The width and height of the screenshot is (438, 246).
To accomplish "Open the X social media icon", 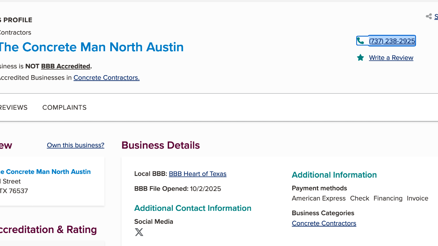I will pyautogui.click(x=139, y=232).
